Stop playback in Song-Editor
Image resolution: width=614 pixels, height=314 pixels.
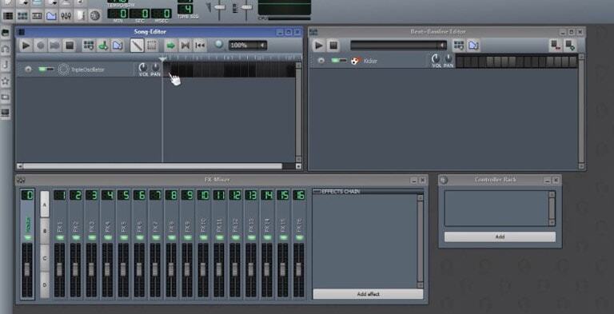70,46
